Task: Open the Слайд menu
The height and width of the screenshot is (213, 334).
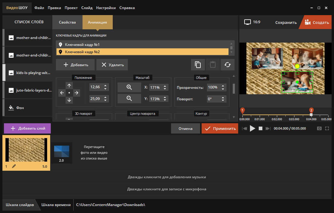Action: pyautogui.click(x=87, y=8)
